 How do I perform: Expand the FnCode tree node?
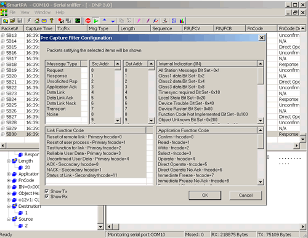[9, 181]
